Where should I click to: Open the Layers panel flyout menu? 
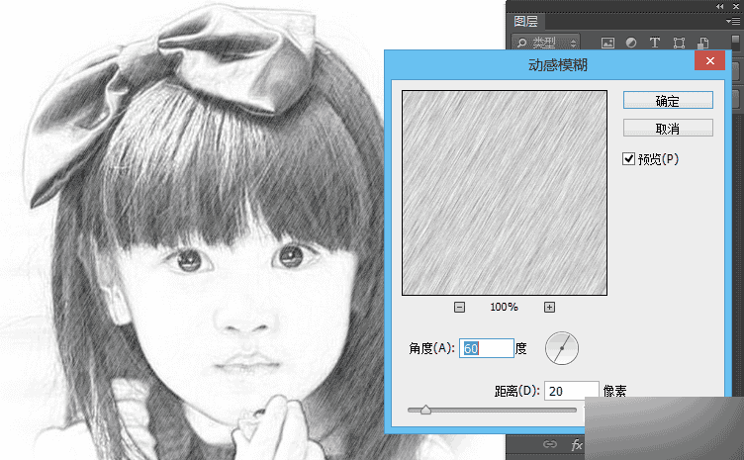[x=732, y=21]
